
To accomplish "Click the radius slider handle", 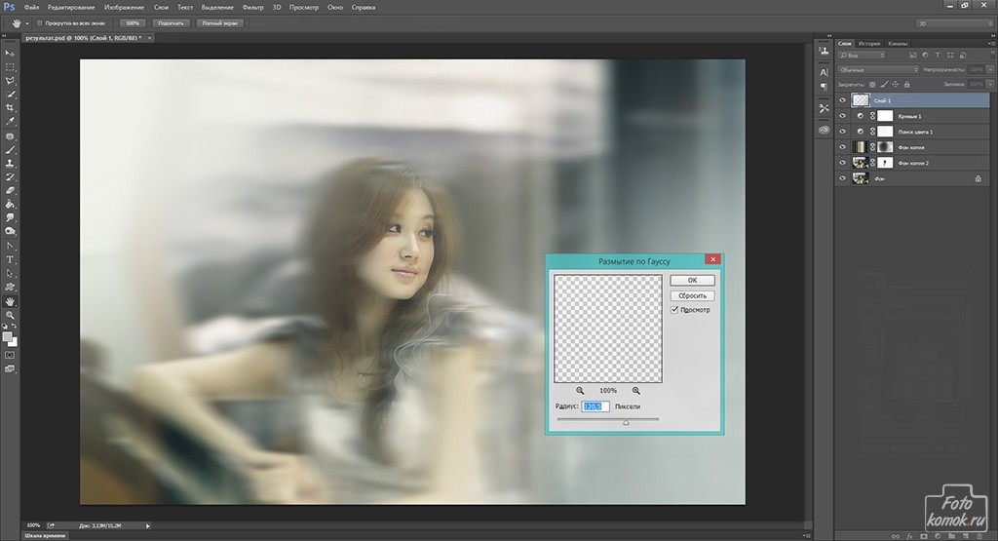I will [626, 423].
